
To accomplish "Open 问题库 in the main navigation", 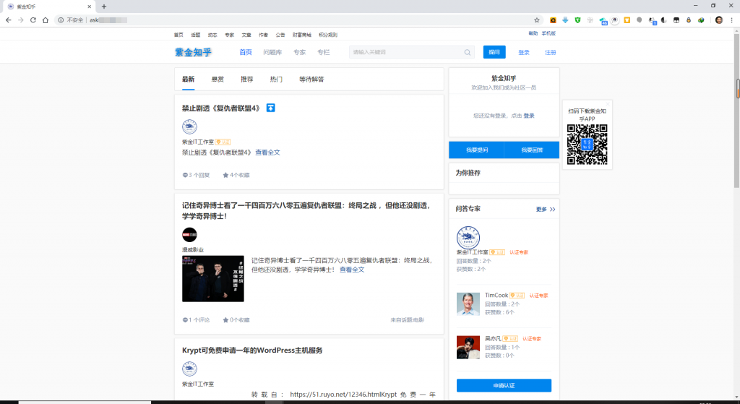I will pos(272,52).
